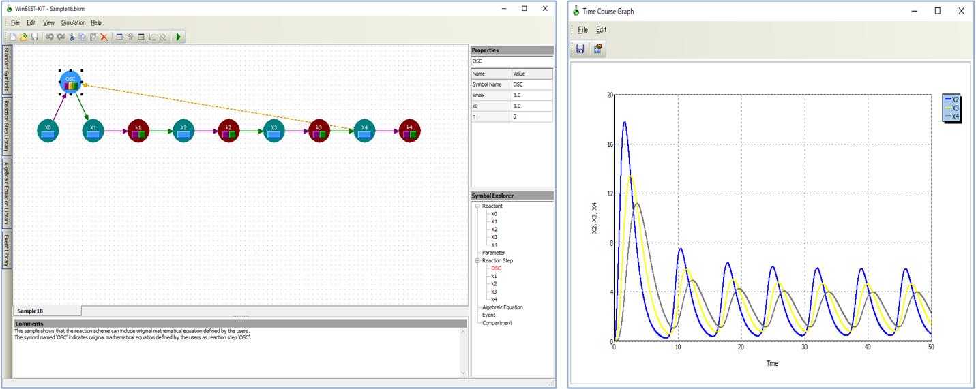This screenshot has width=976, height=389.
Task: Select X0 in Symbol Explorer
Action: click(494, 214)
